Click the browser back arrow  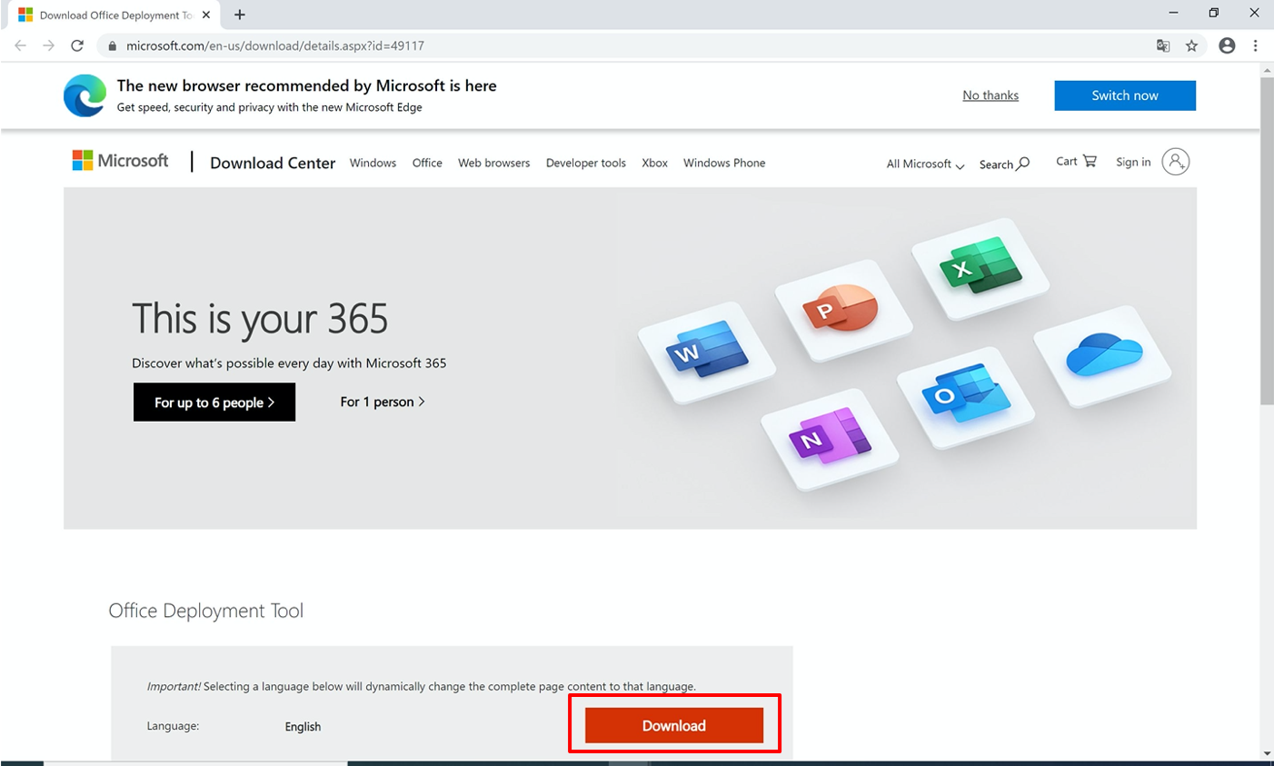pyautogui.click(x=20, y=45)
